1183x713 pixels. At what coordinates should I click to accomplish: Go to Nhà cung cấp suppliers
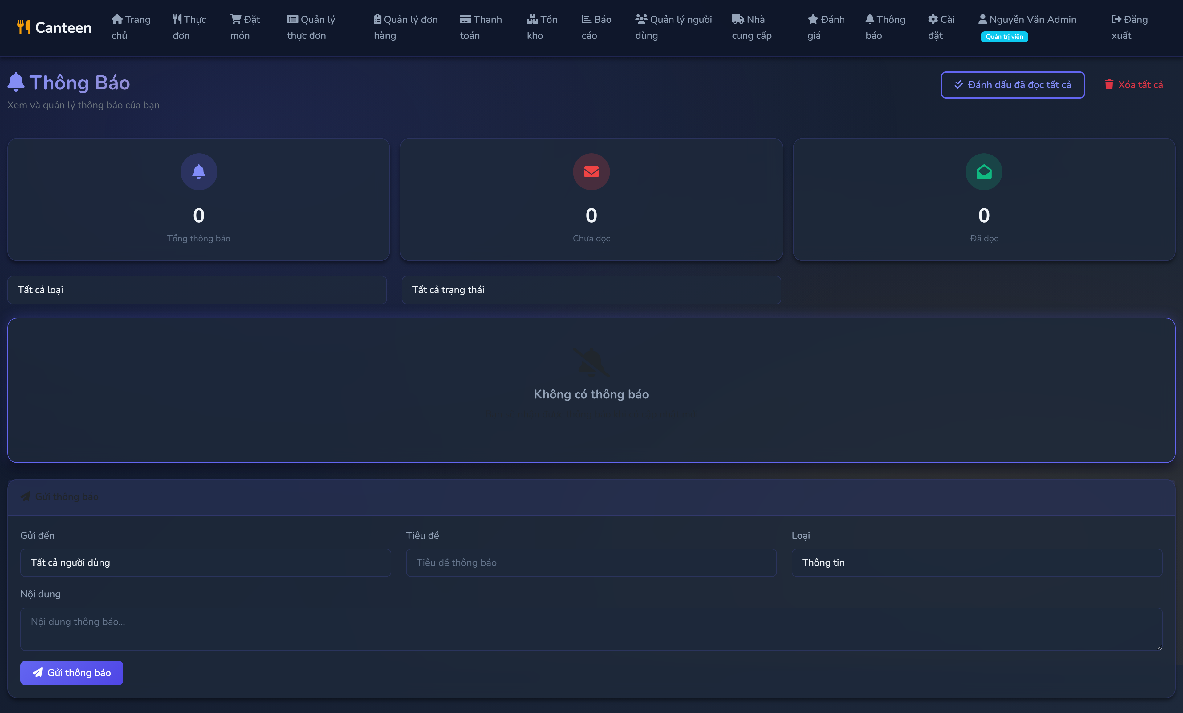[x=751, y=27]
